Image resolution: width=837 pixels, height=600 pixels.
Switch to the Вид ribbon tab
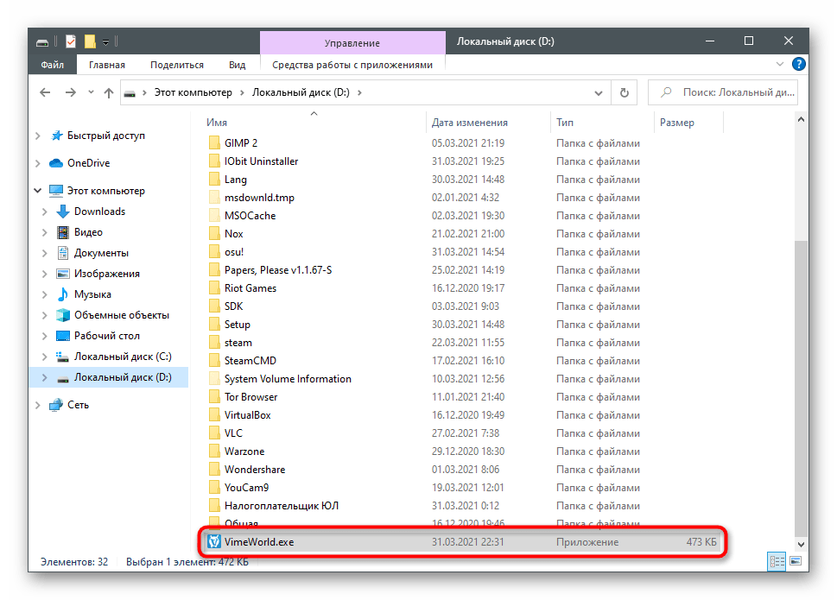point(237,65)
